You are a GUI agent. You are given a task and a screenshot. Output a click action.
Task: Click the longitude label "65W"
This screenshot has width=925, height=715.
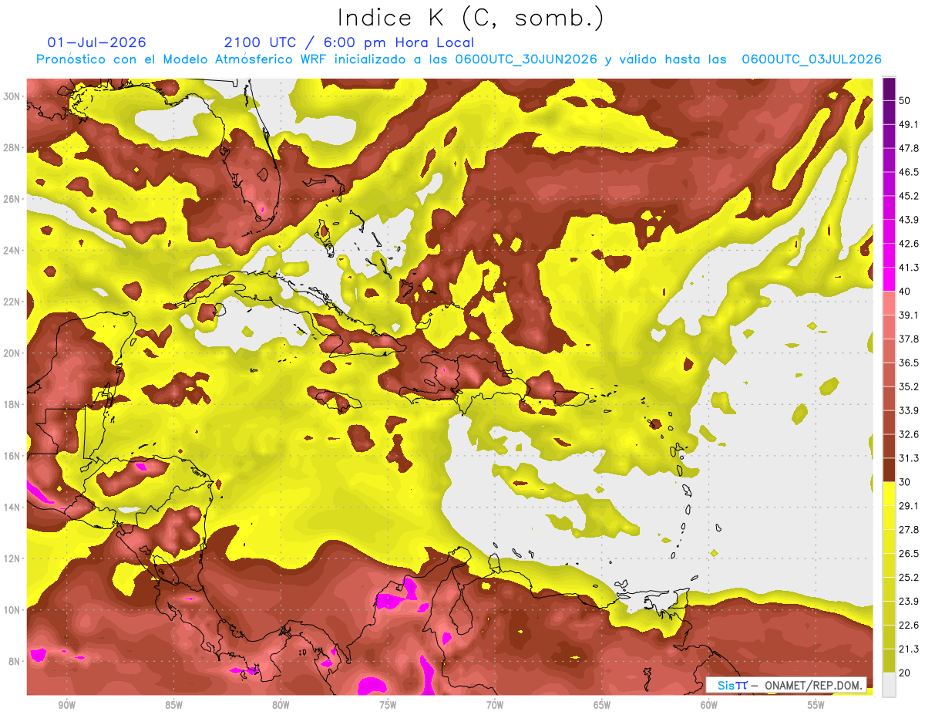coord(602,705)
